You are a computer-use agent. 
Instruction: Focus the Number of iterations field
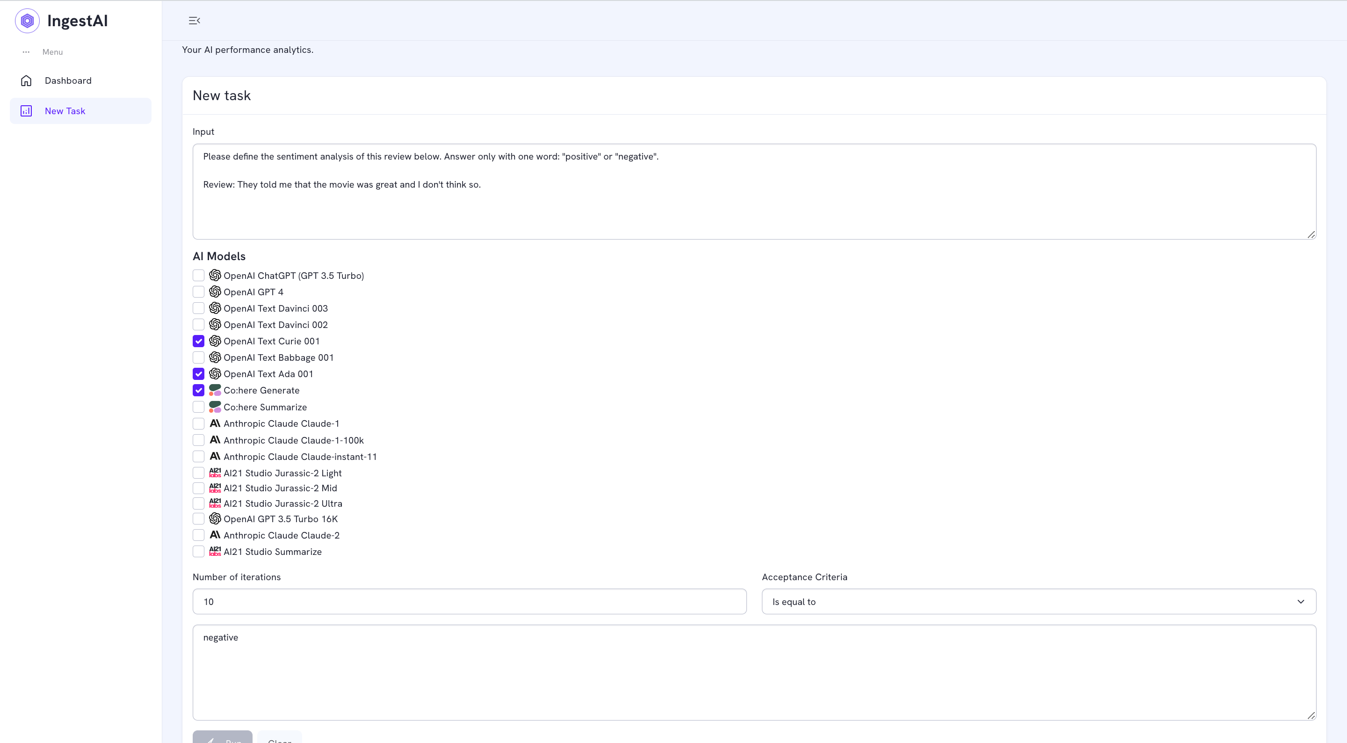click(x=470, y=602)
